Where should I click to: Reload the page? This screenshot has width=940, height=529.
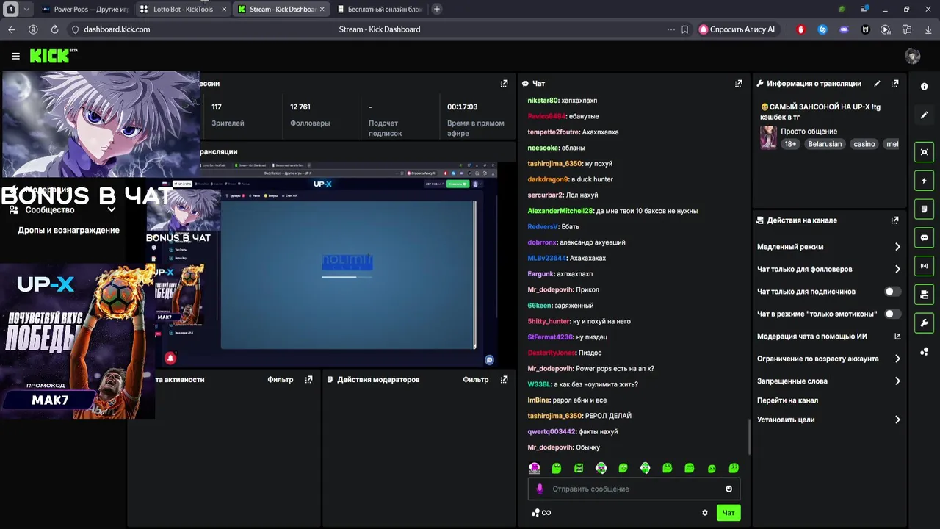click(54, 29)
